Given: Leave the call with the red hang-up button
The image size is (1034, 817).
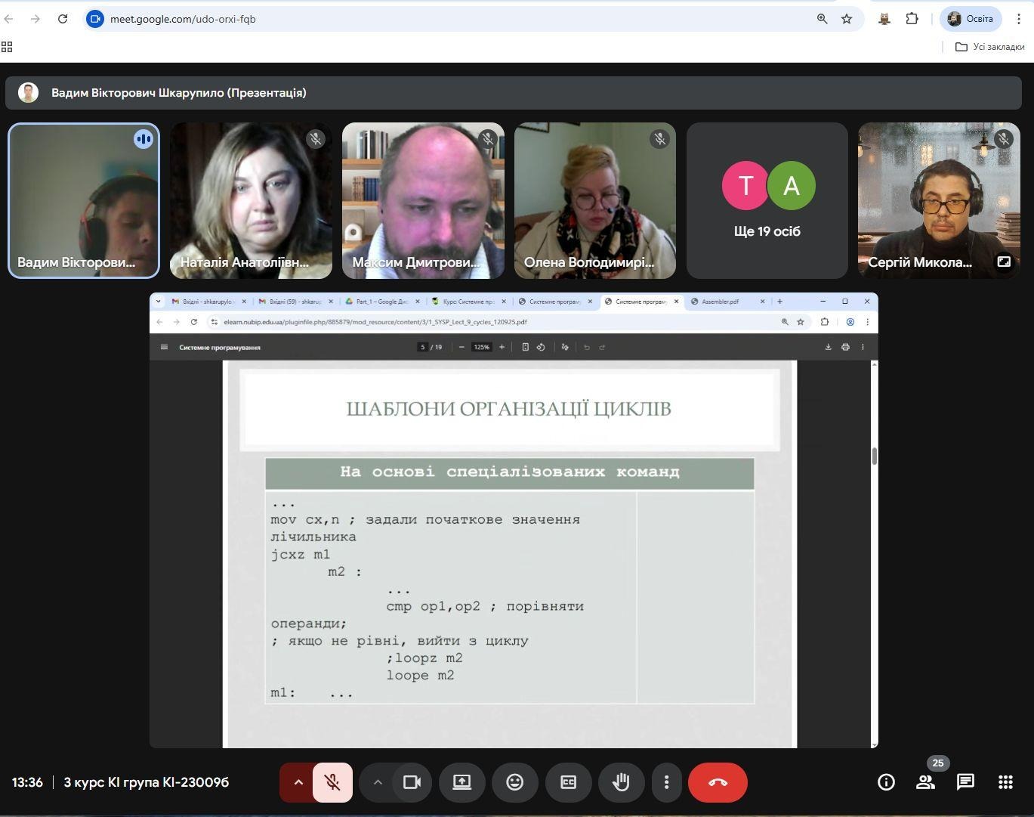Looking at the screenshot, I should (718, 782).
